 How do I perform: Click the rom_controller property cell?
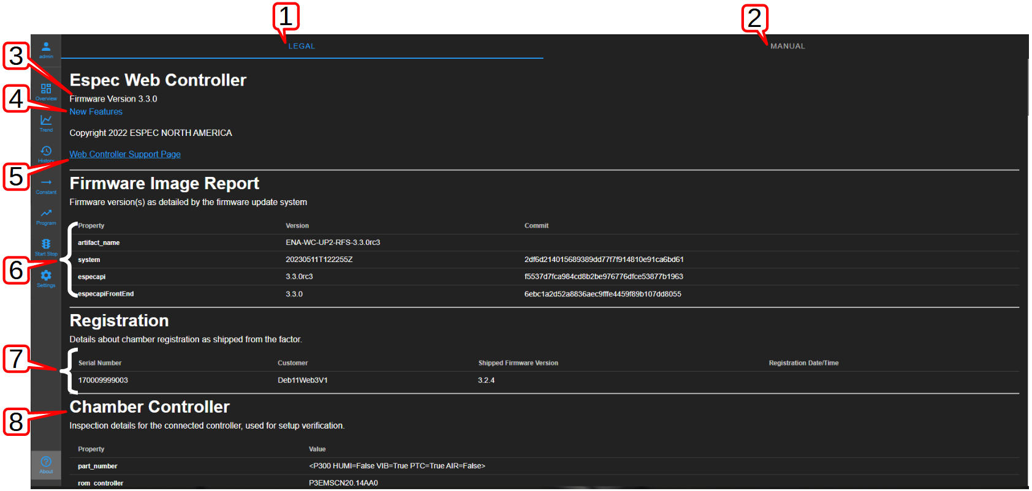[x=101, y=483]
